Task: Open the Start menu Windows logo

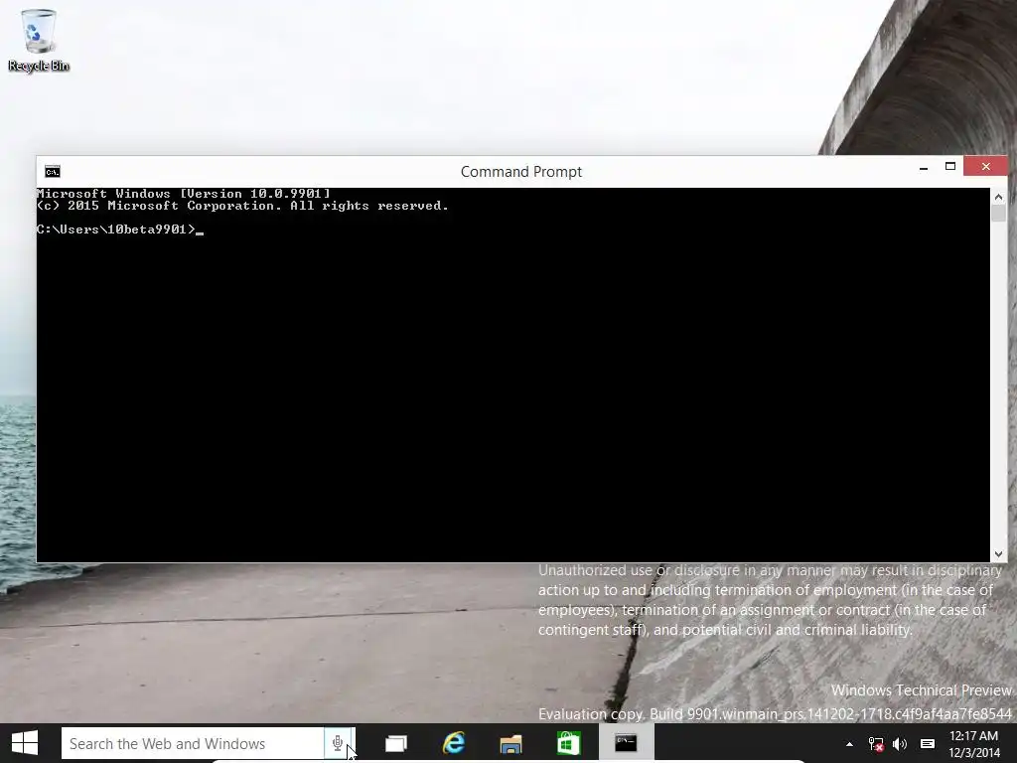Action: coord(25,743)
